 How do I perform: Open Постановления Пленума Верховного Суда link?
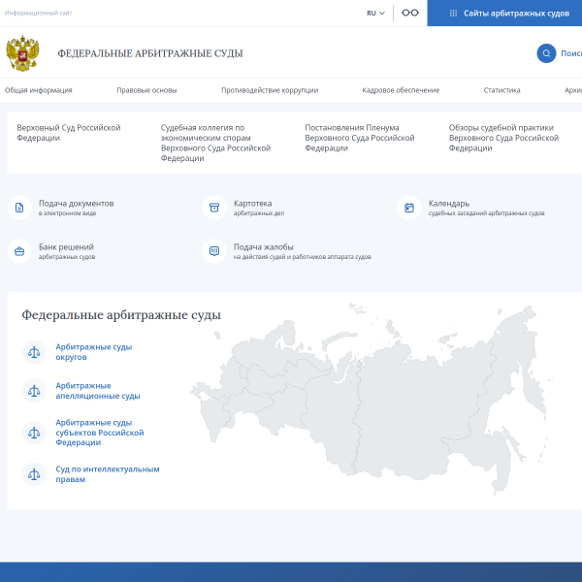pyautogui.click(x=360, y=138)
